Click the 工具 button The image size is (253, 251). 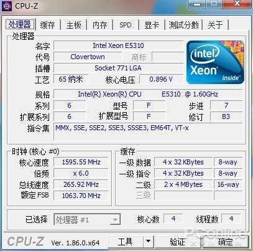click(x=126, y=241)
